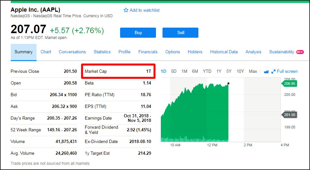Click the full screen expand arrows icon

tap(273, 72)
